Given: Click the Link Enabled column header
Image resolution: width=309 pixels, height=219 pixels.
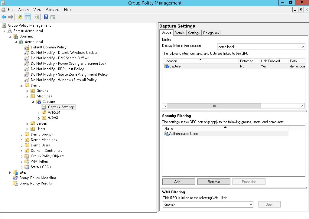Looking at the screenshot, I should tap(273, 61).
